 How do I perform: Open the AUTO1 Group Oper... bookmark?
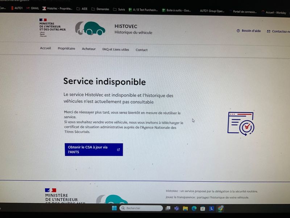[x=212, y=11]
